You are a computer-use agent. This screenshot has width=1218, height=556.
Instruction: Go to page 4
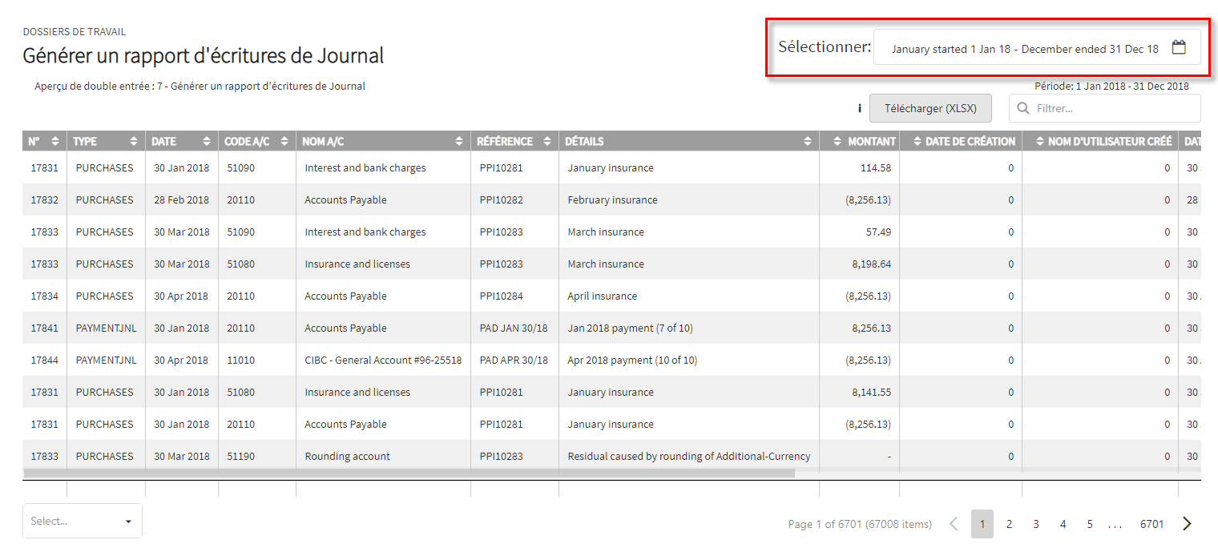(1063, 524)
